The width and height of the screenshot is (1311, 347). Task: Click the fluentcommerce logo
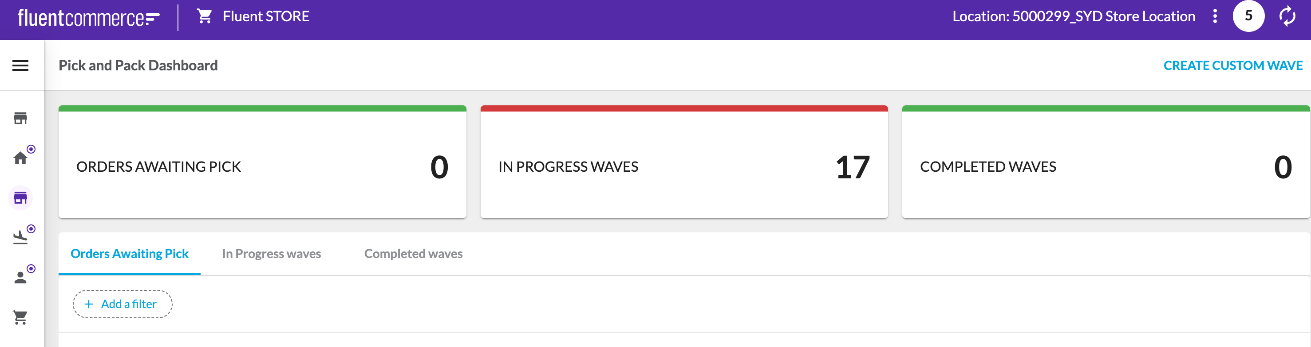[x=87, y=16]
